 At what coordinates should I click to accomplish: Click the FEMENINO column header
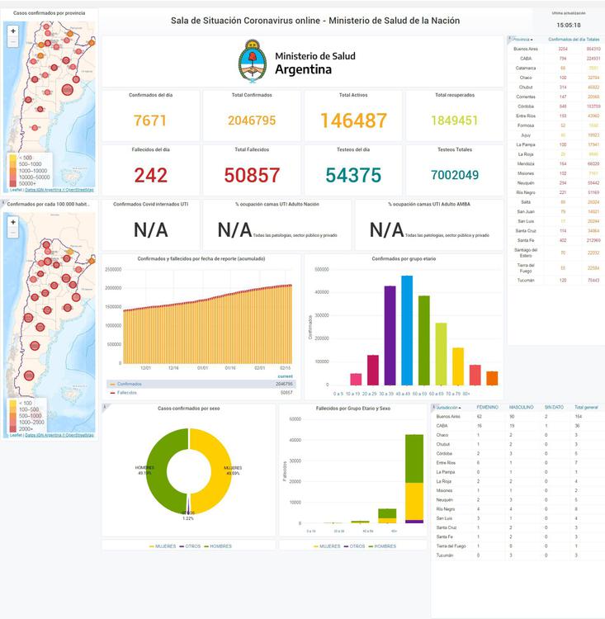[x=487, y=407]
